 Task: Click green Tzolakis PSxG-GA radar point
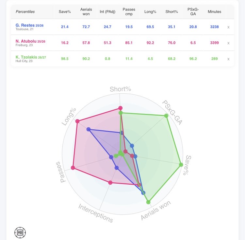coord(166,116)
